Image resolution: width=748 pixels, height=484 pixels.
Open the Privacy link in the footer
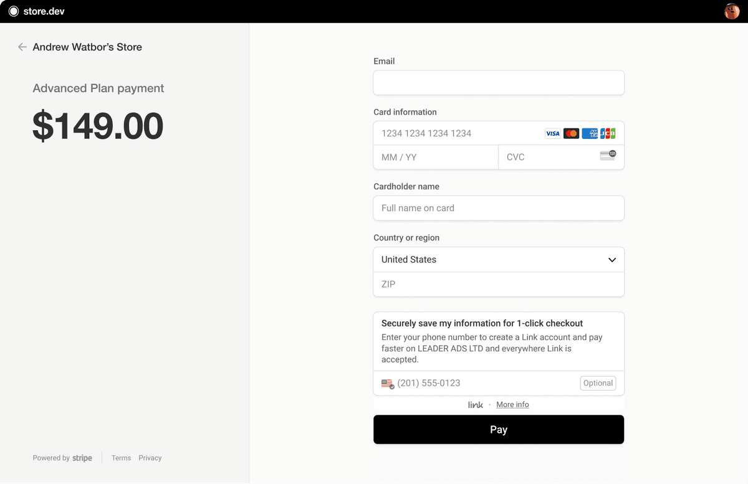click(150, 458)
